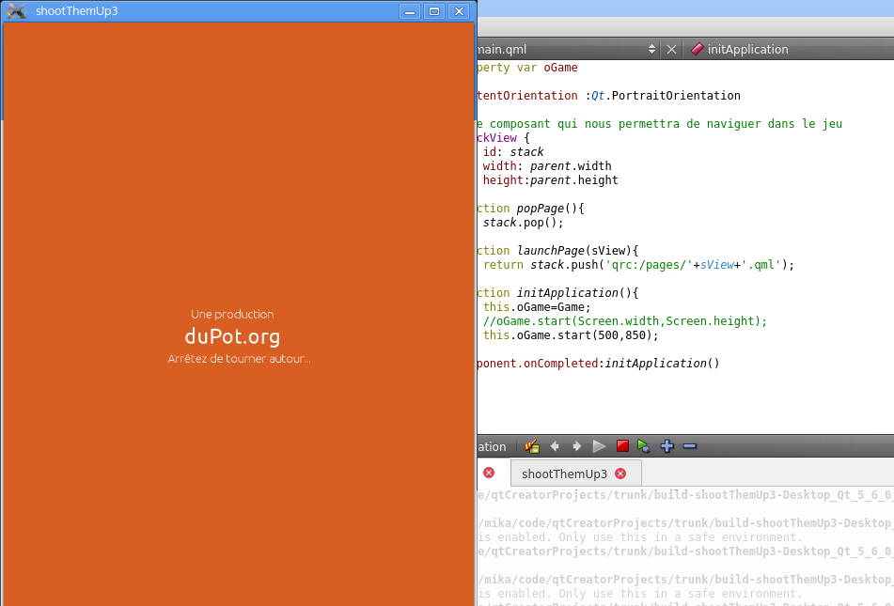Close the first output tab
The width and height of the screenshot is (894, 606).
tap(489, 473)
